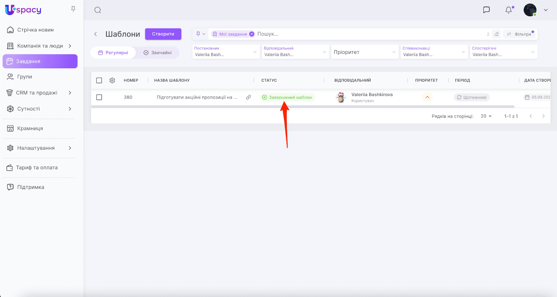Sort by the НОМЕР column header

[x=131, y=81]
